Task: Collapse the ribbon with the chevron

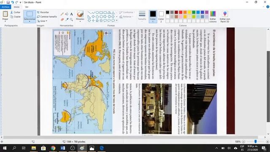Action: point(263,7)
